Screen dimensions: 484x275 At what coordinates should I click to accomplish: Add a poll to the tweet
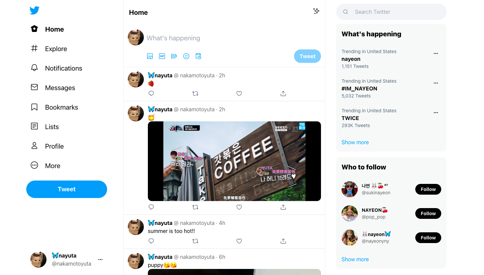tap(174, 56)
